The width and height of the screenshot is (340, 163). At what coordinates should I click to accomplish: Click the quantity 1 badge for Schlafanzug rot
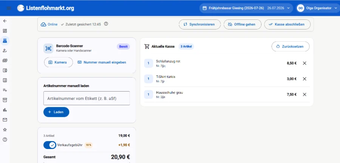click(x=148, y=64)
